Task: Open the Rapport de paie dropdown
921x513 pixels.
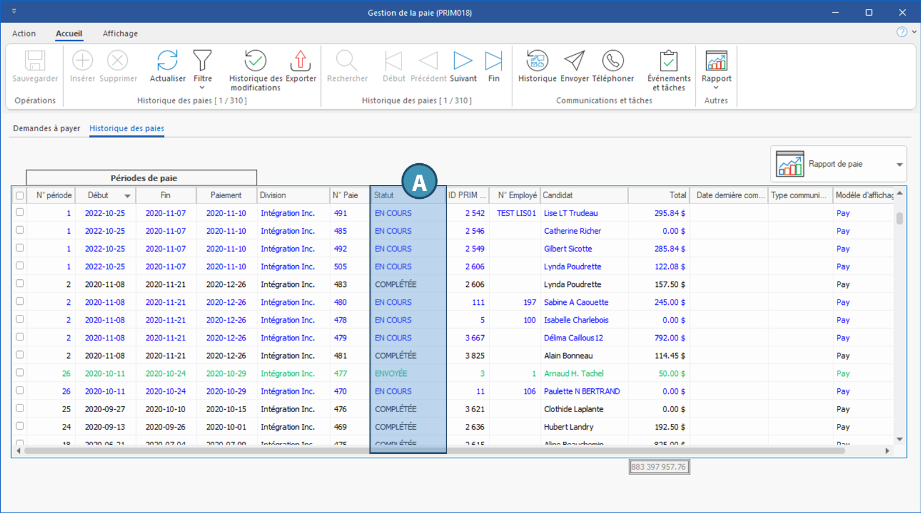Action: [x=899, y=164]
